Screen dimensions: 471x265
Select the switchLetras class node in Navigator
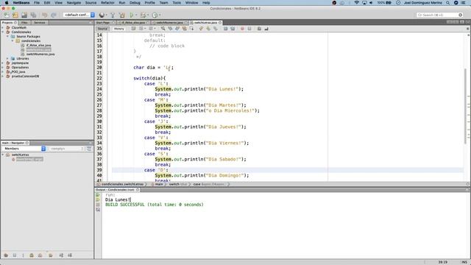[20, 155]
